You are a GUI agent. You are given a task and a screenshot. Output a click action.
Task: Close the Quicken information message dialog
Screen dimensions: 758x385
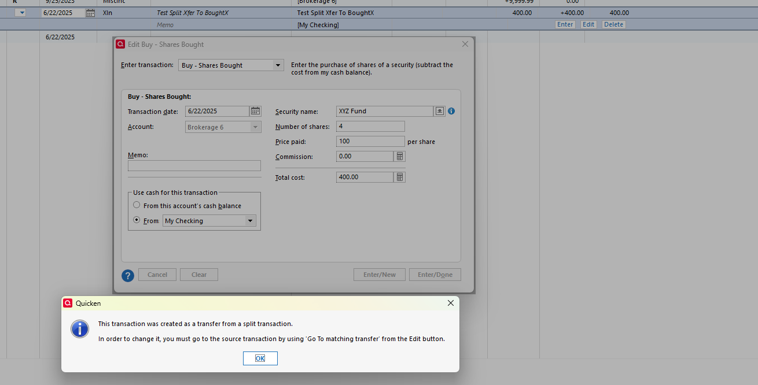tap(451, 303)
